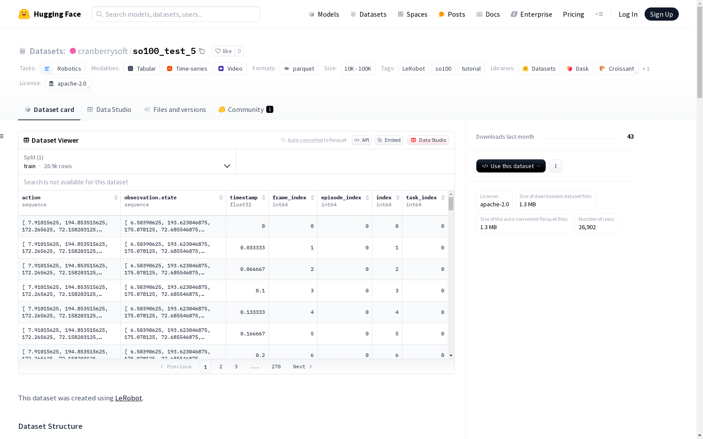Click the Sign Up button
Viewport: 703px width, 439px height.
tap(661, 14)
